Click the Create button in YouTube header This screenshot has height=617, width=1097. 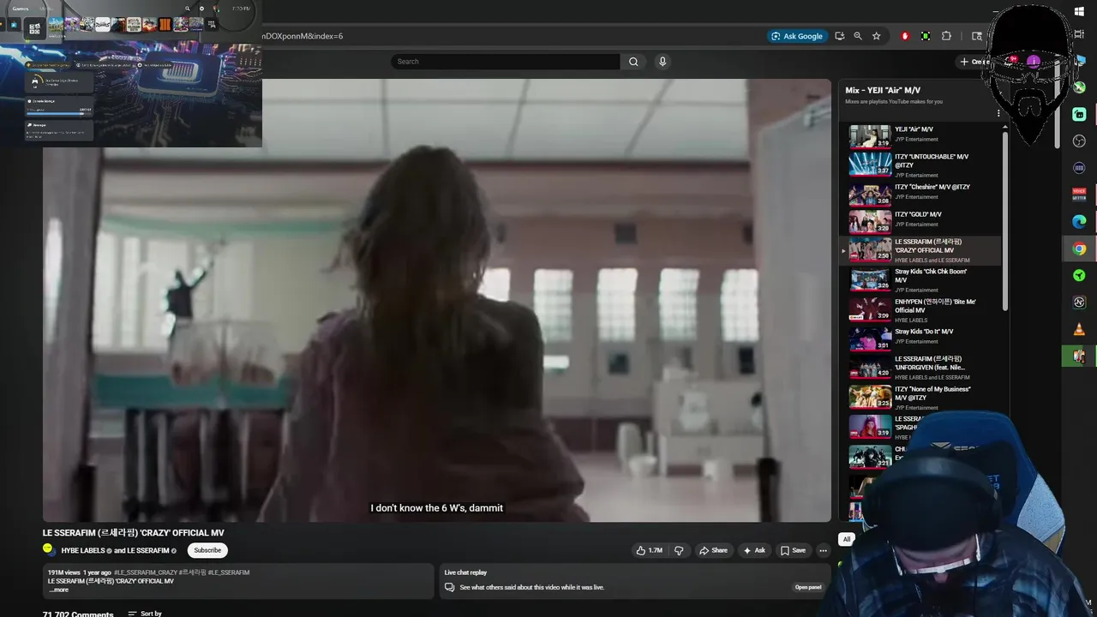click(974, 62)
